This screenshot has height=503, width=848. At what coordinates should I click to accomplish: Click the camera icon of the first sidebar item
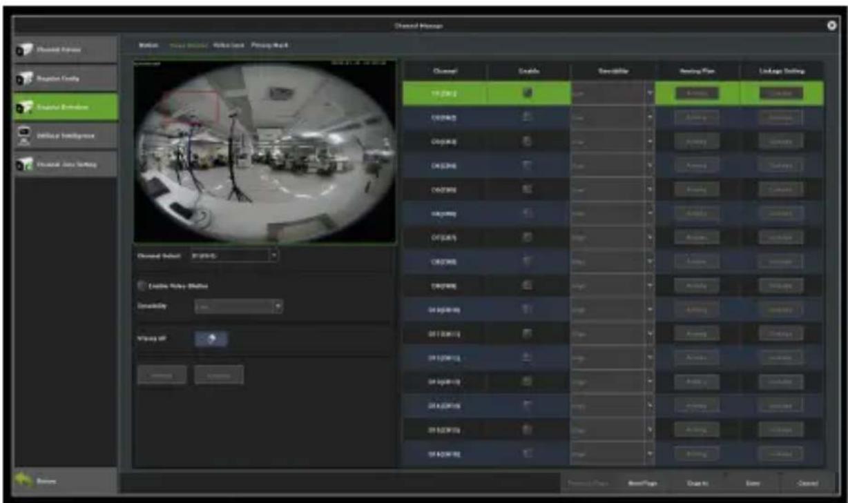[25, 50]
